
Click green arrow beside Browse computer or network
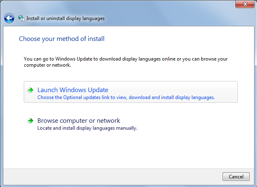tap(31, 121)
